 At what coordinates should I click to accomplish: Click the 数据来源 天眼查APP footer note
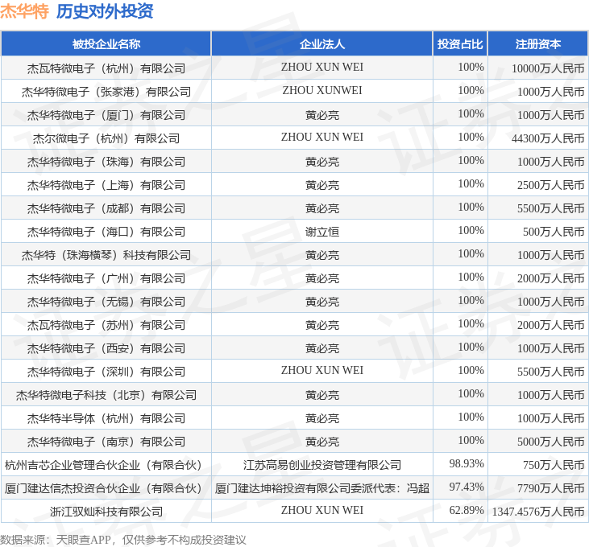(123, 540)
